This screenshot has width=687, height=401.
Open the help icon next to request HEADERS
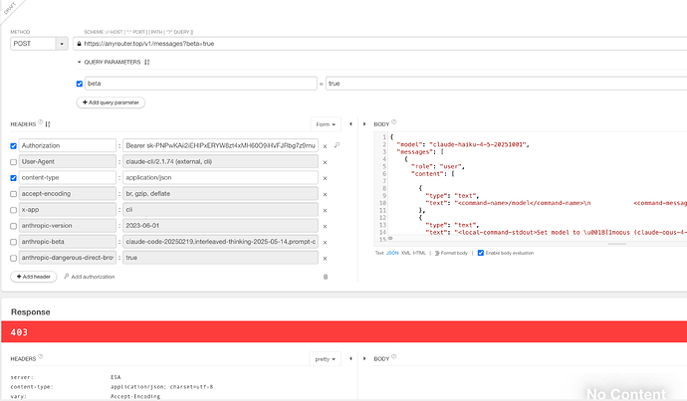tap(40, 122)
